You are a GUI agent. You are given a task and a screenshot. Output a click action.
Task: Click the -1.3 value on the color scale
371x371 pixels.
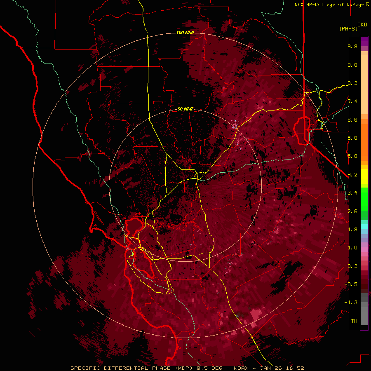click(351, 303)
